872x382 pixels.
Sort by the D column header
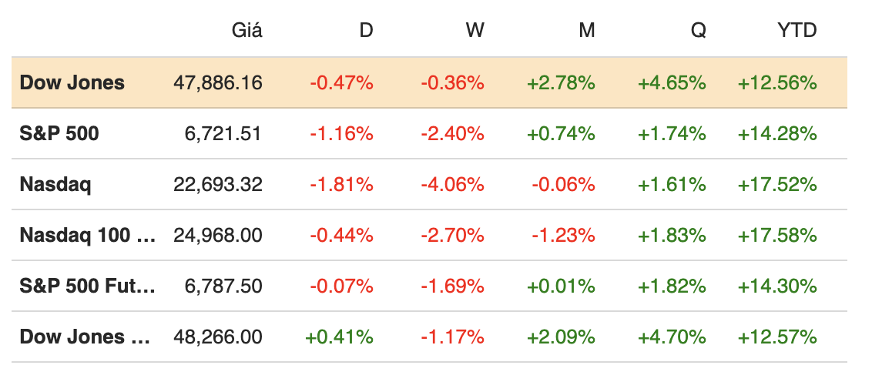(366, 31)
